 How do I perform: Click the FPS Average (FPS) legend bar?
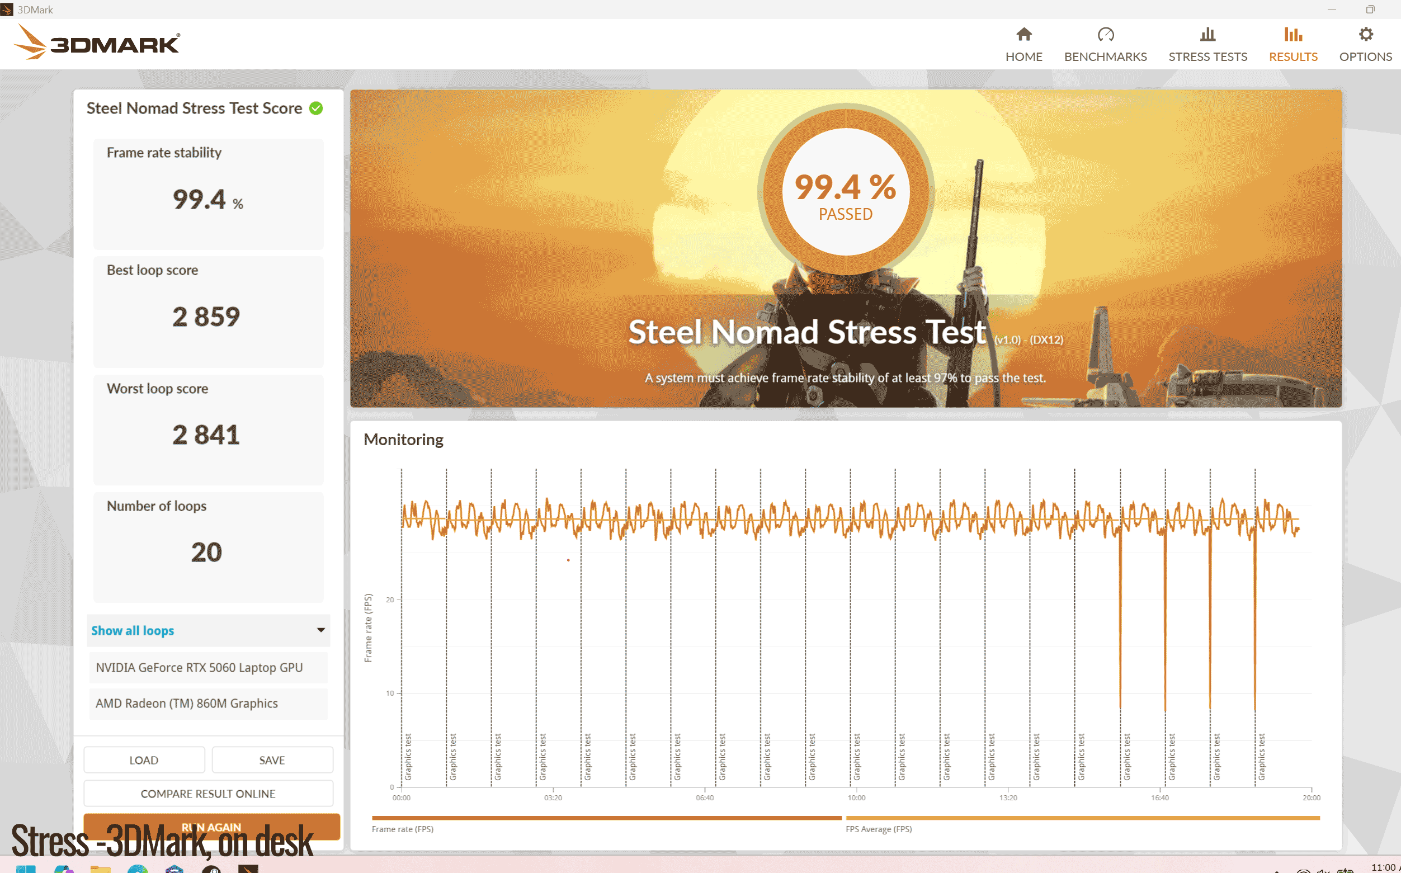1082,818
